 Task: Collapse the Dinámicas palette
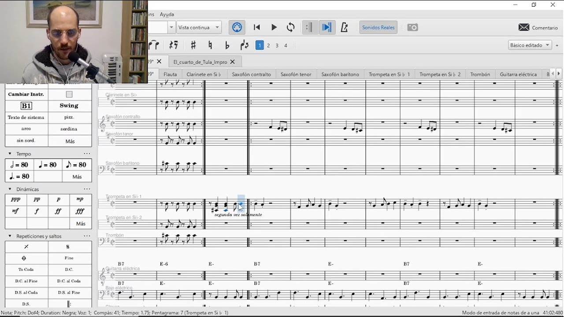(10, 189)
